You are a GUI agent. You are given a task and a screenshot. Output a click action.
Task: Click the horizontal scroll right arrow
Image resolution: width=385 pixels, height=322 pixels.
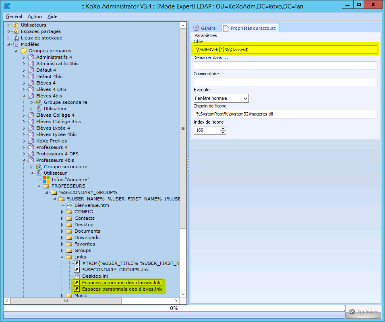point(176,301)
